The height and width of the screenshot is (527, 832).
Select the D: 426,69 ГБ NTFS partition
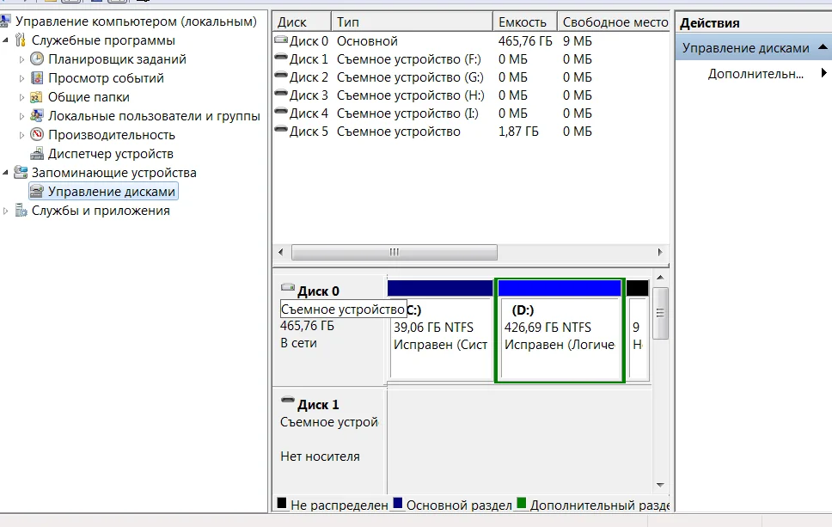(560, 330)
